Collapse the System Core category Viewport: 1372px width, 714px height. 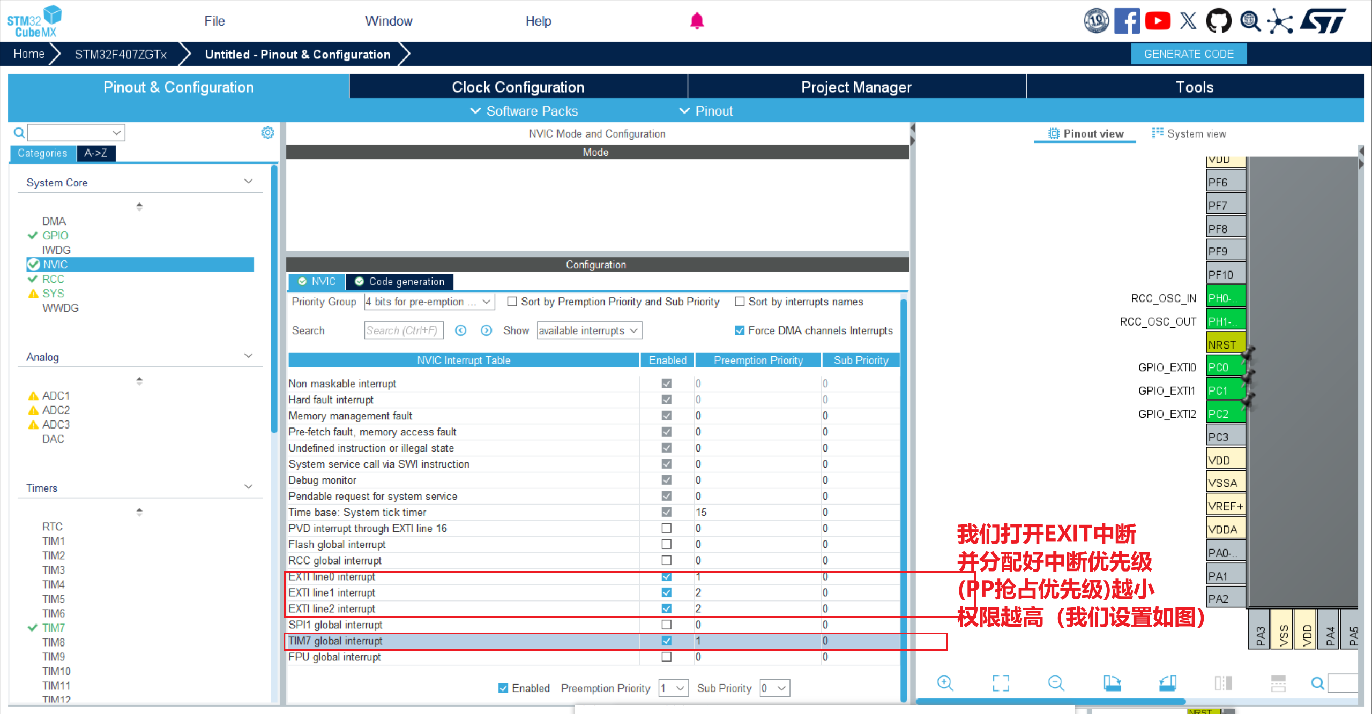(x=248, y=182)
